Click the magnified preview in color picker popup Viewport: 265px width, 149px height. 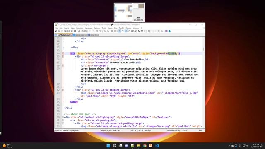click(123, 12)
